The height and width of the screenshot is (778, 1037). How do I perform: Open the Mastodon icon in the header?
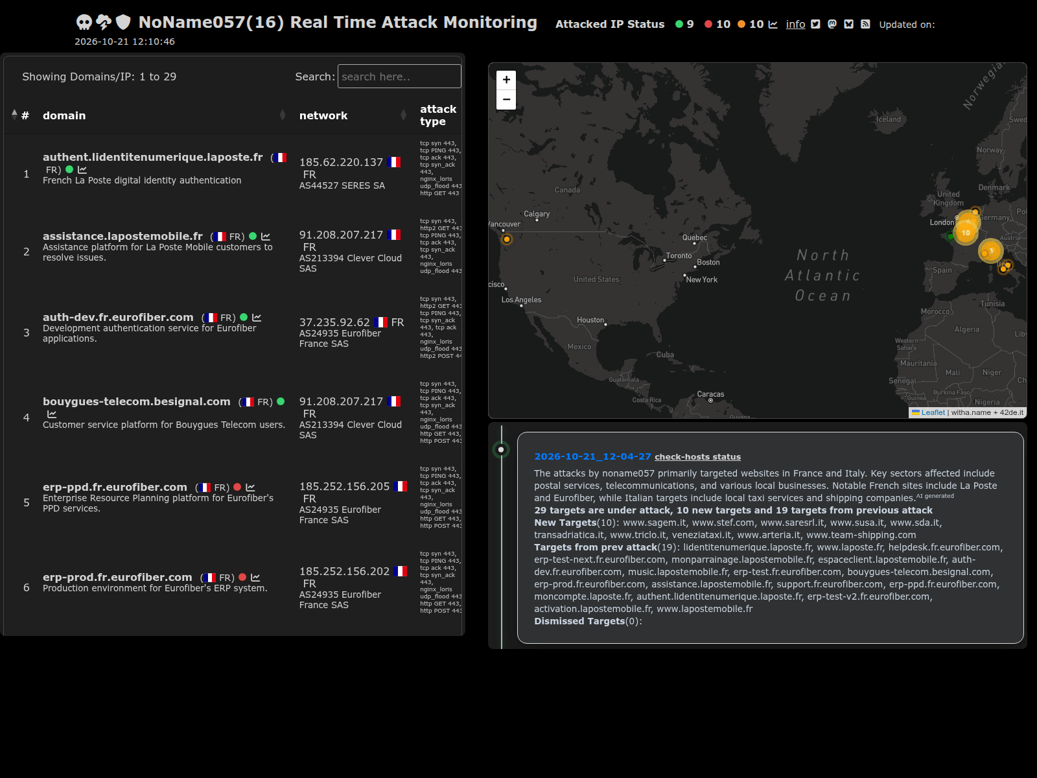832,24
